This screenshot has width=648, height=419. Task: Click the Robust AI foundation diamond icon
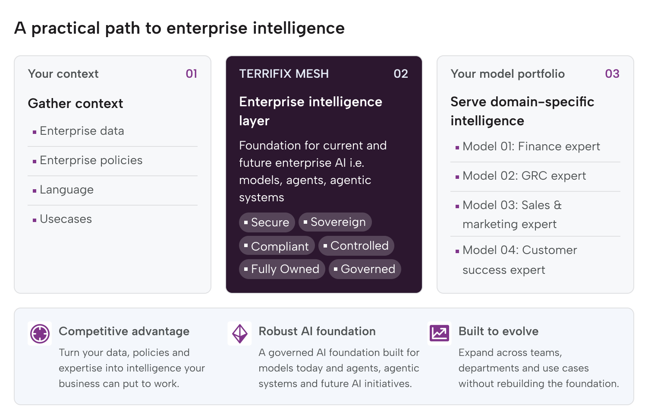[240, 333]
